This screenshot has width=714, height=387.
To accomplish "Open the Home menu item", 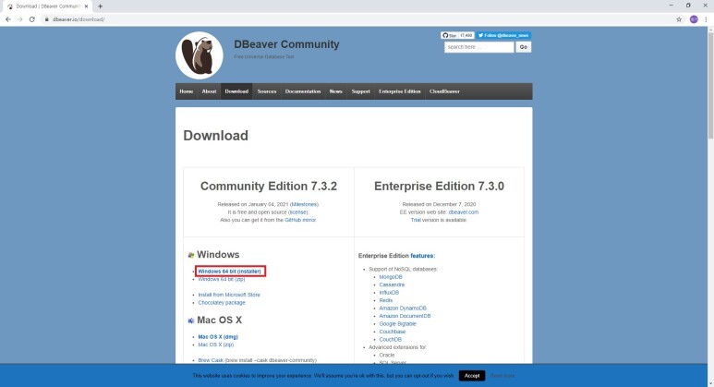I will (187, 91).
